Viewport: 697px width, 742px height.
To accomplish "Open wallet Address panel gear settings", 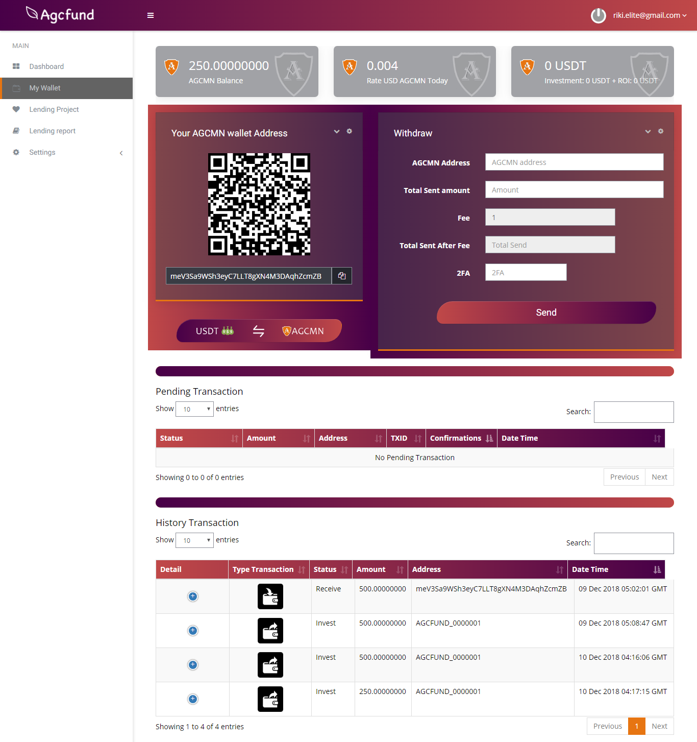I will point(350,131).
